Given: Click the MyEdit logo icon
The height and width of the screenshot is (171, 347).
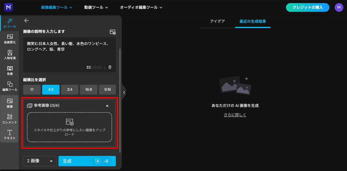Looking at the screenshot, I should pos(8,7).
